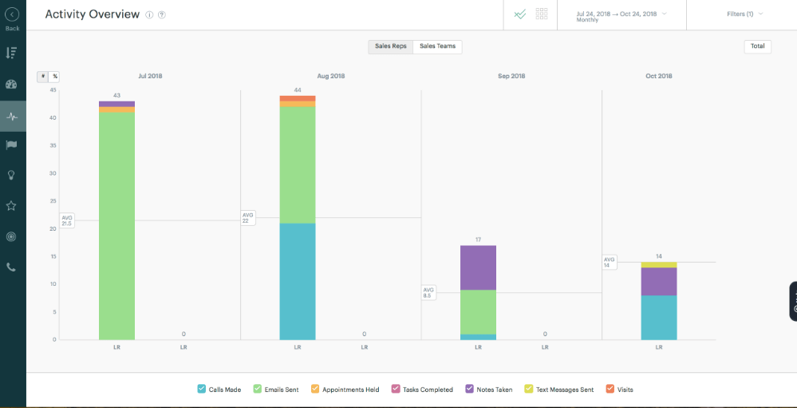The image size is (797, 408).
Task: Open the dashboard gauge icon in the sidebar
Action: tap(12, 84)
